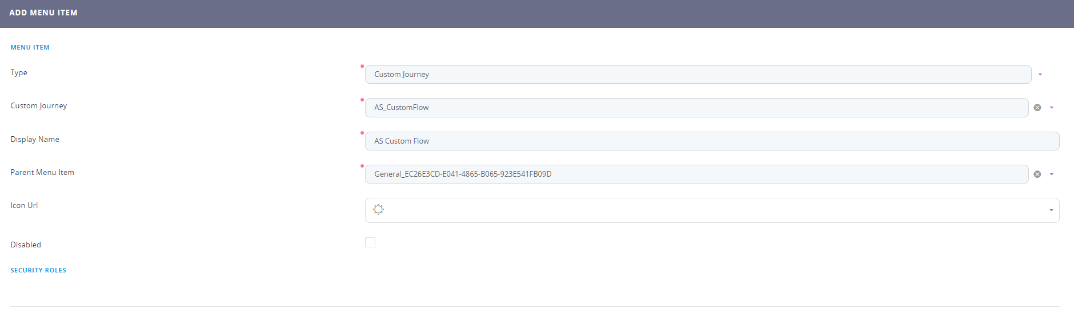Expand the Parent Menu Item dropdown arrow

[x=1051, y=174]
